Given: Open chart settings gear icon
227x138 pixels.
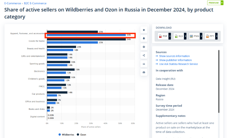Looking at the screenshot, I should 144,47.
